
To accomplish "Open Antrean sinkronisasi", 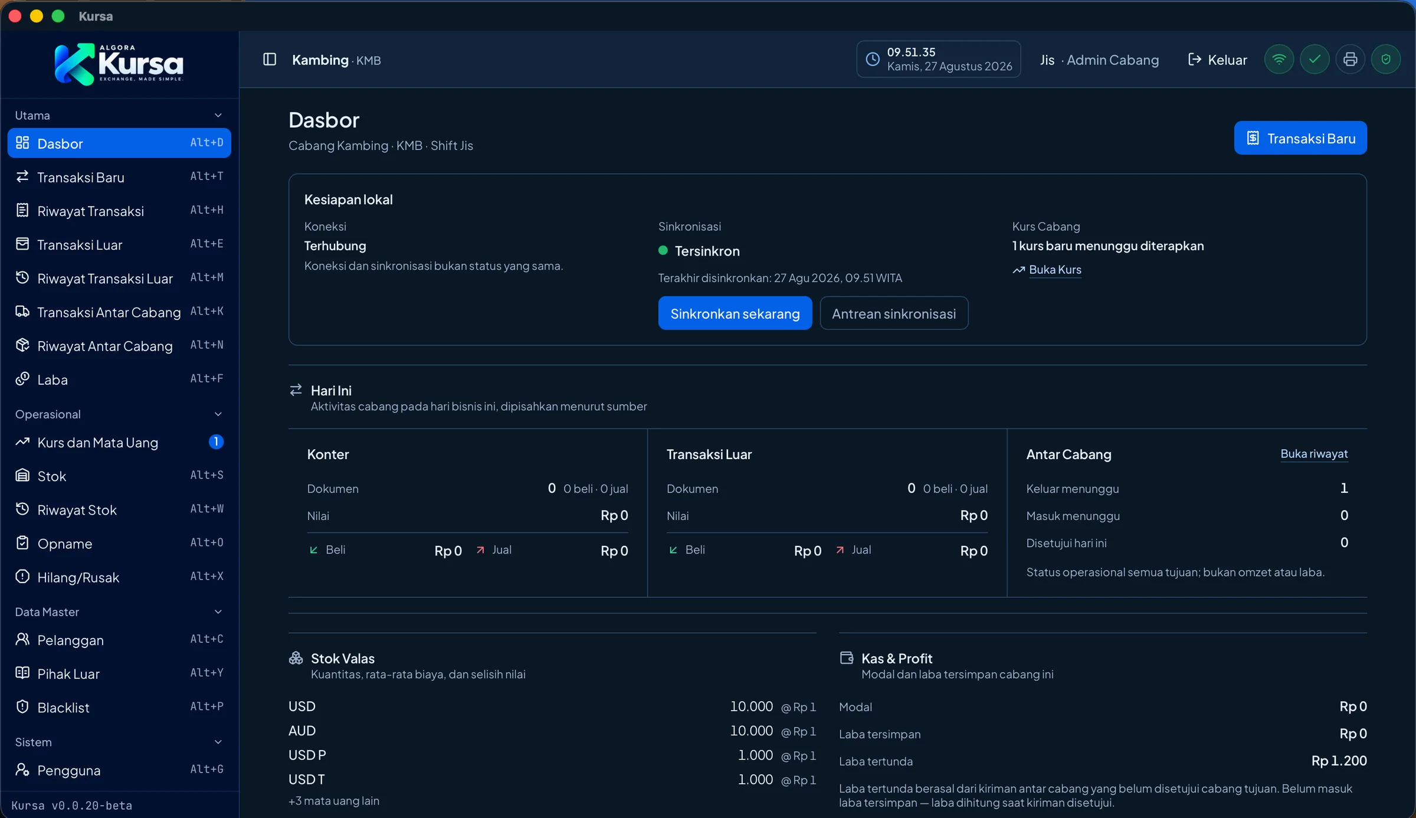I will 893,313.
